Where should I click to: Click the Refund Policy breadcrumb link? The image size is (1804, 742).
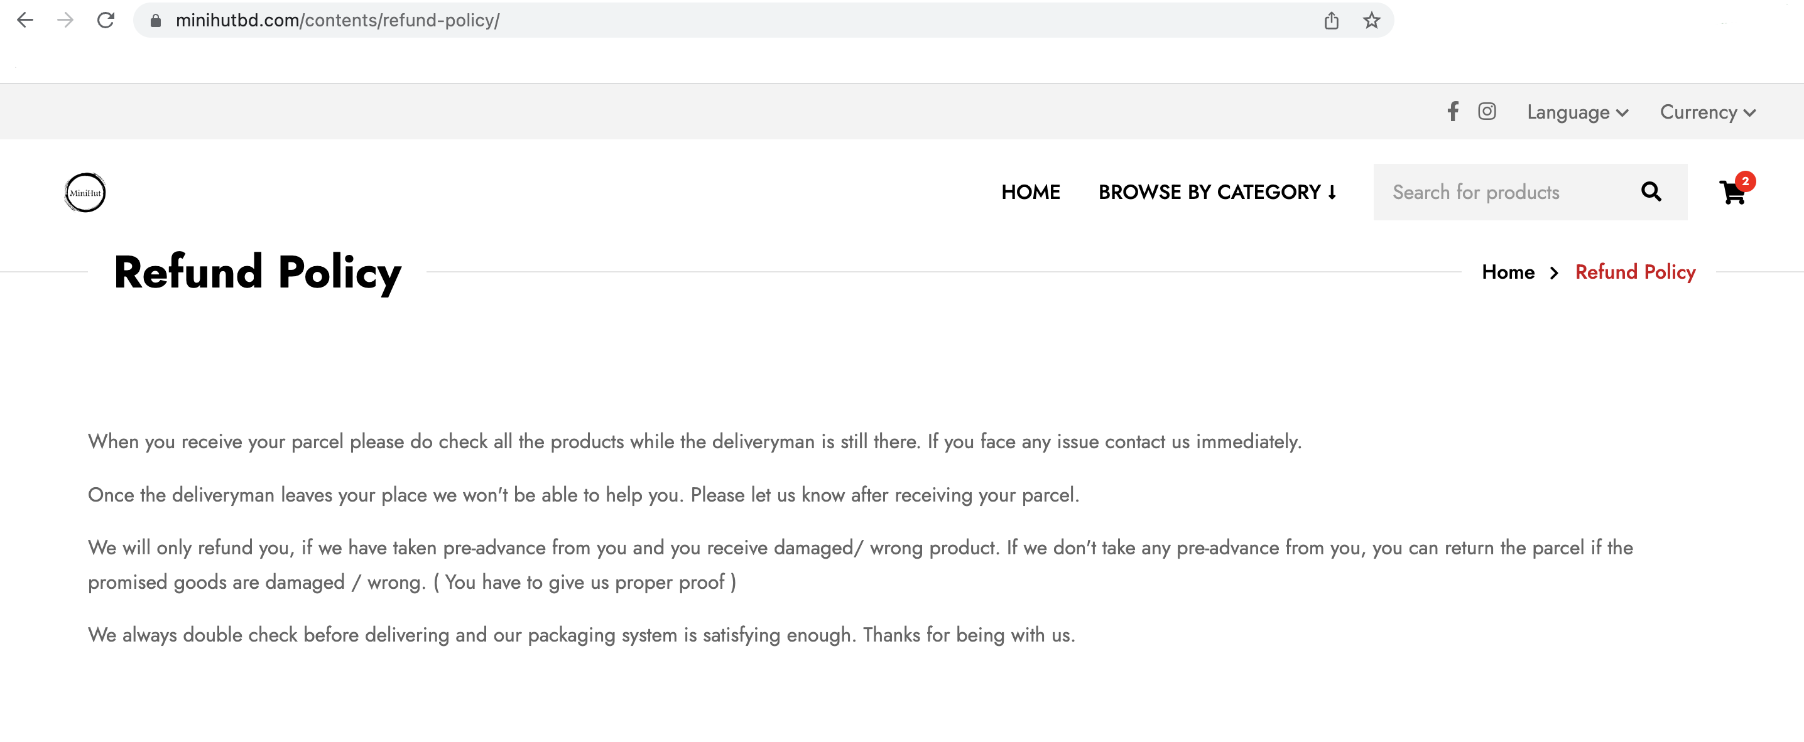[1635, 272]
